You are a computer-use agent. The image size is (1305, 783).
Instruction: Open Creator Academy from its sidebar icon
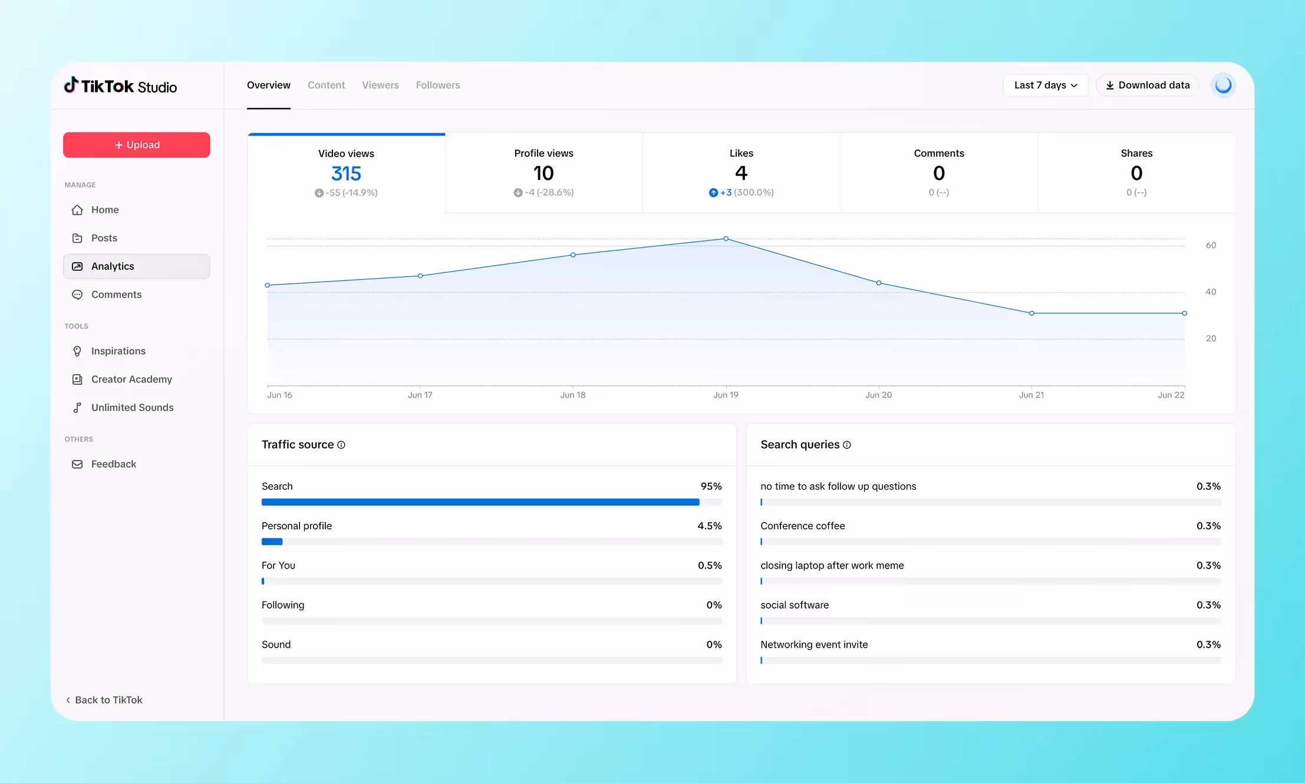point(78,379)
